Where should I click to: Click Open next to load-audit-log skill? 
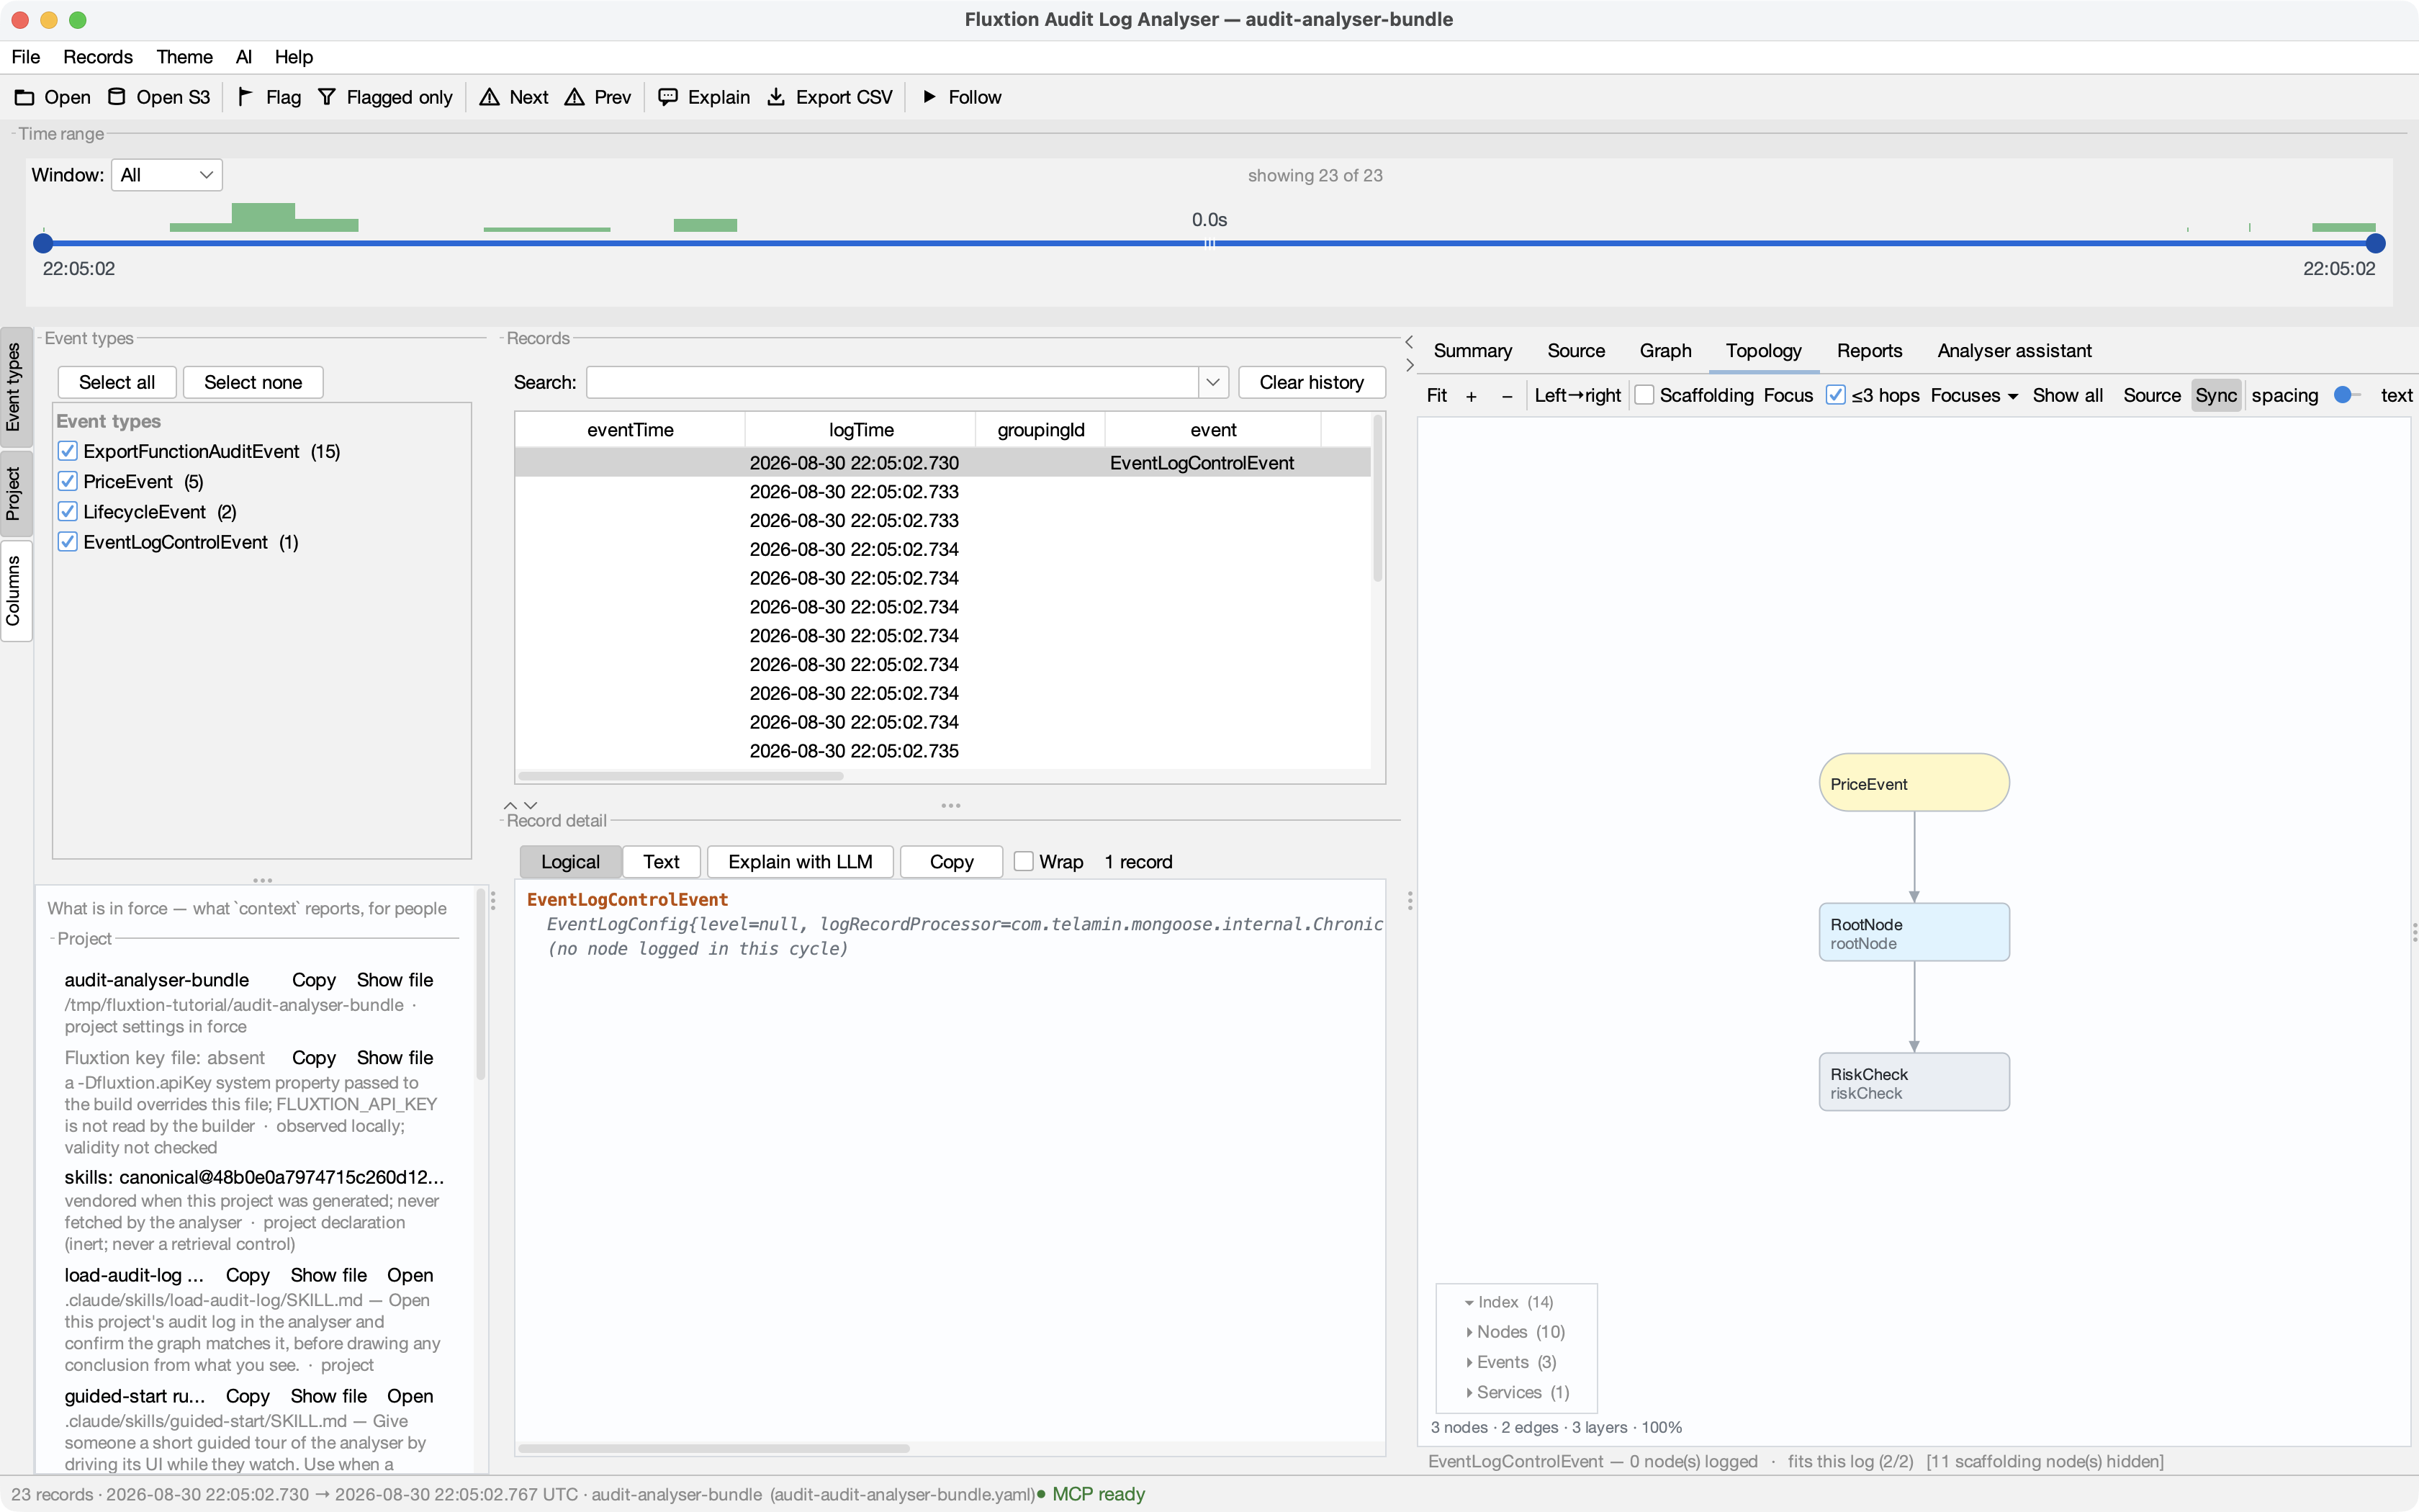tap(410, 1275)
